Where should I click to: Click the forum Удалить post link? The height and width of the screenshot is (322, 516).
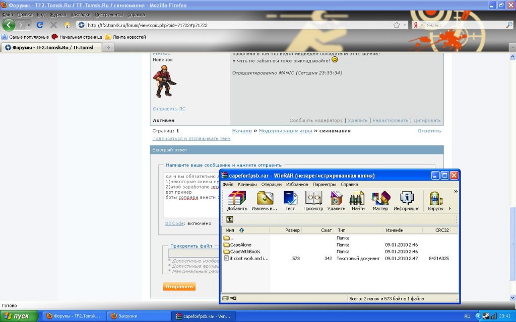pos(357,121)
